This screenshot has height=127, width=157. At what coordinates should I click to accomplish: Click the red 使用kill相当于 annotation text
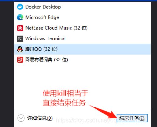65,93
